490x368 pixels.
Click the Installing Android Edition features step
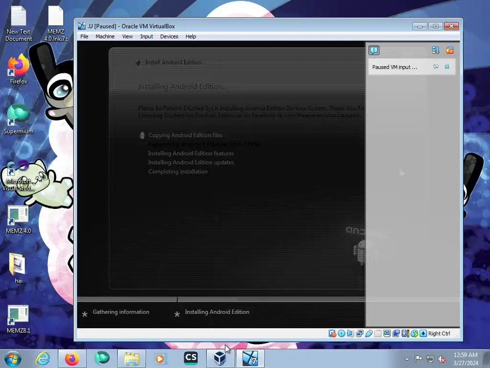click(x=191, y=153)
